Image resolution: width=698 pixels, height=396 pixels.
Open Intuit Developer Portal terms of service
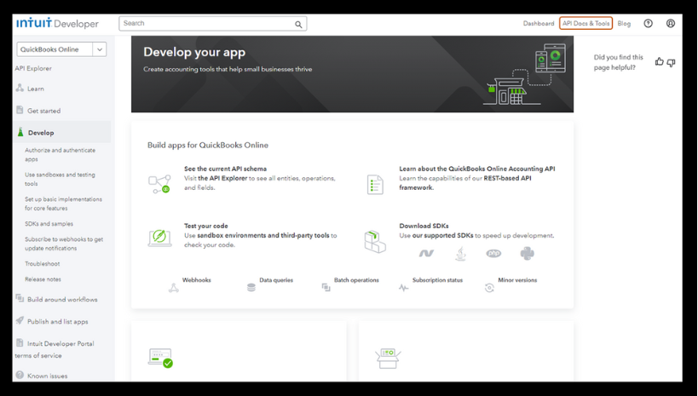click(x=55, y=349)
